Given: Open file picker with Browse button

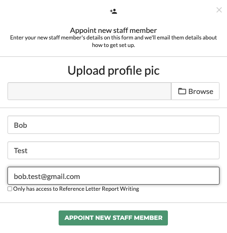Looking at the screenshot, I should (x=195, y=91).
